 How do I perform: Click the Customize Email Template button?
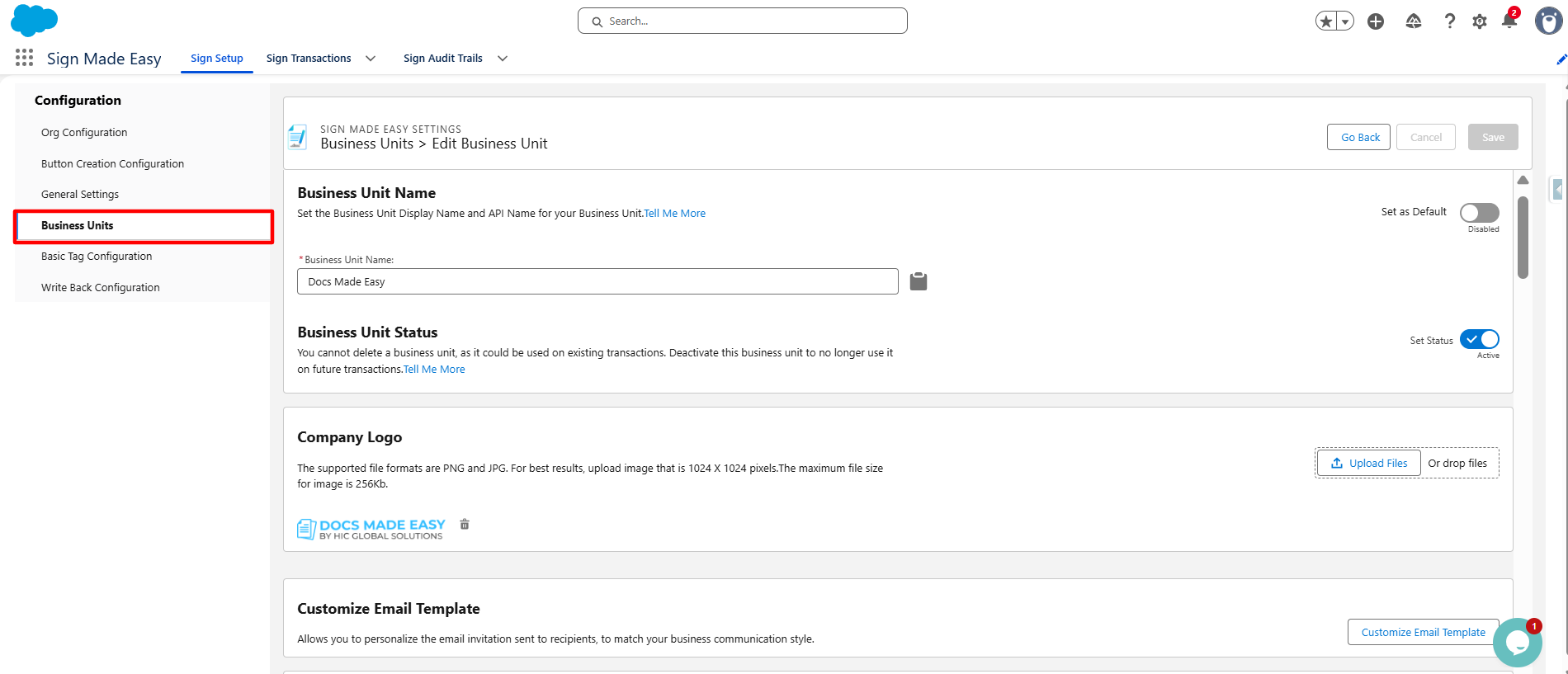(1424, 632)
